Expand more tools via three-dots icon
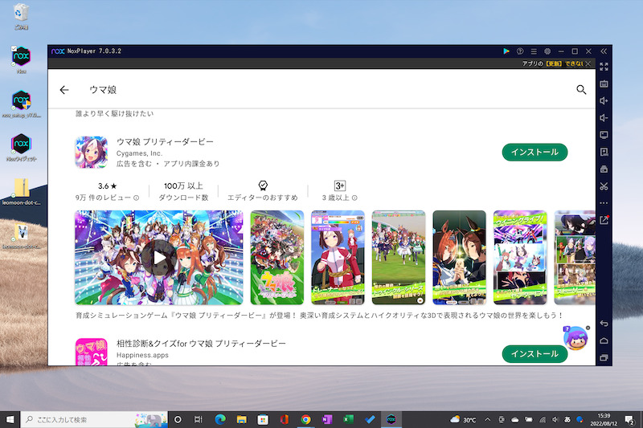This screenshot has width=643, height=428. pyautogui.click(x=604, y=203)
